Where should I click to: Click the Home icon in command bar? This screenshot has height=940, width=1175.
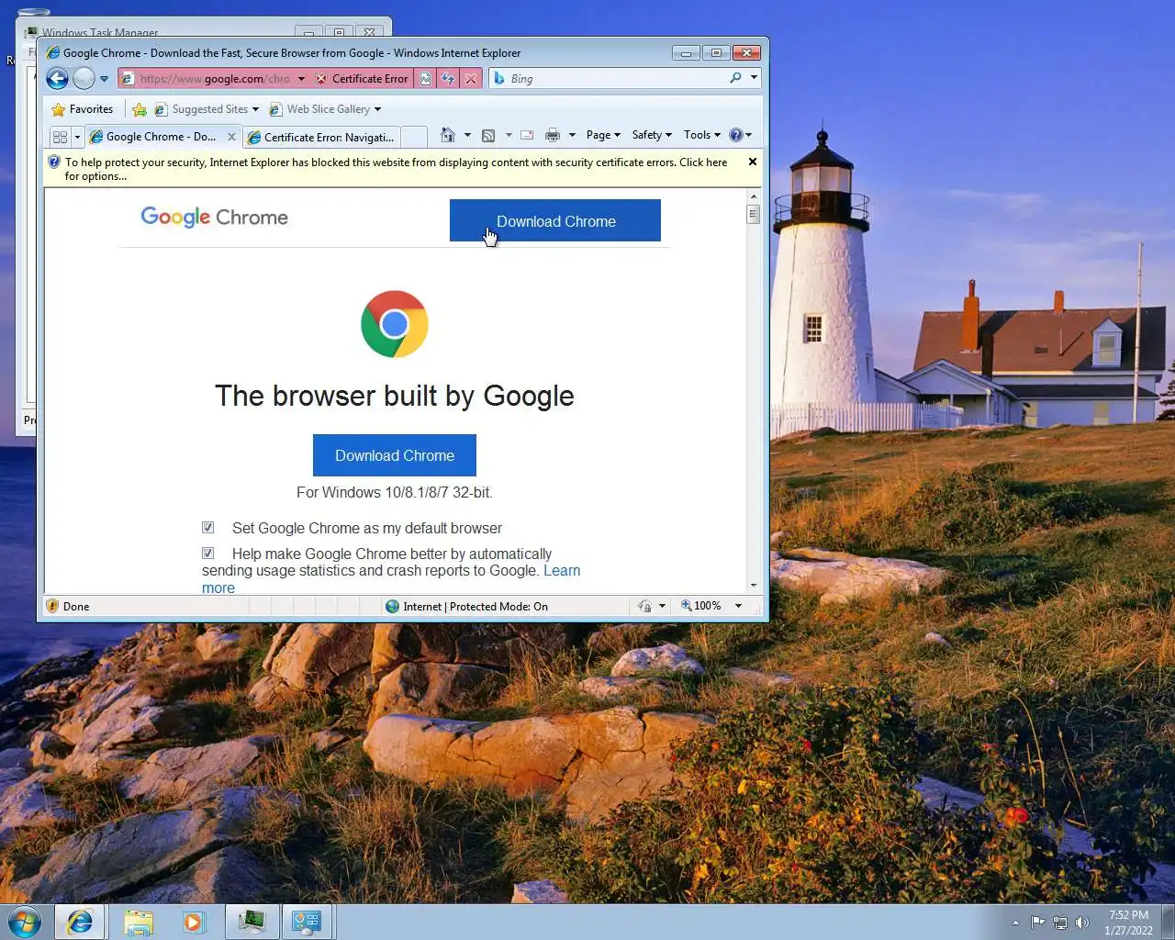pyautogui.click(x=447, y=135)
